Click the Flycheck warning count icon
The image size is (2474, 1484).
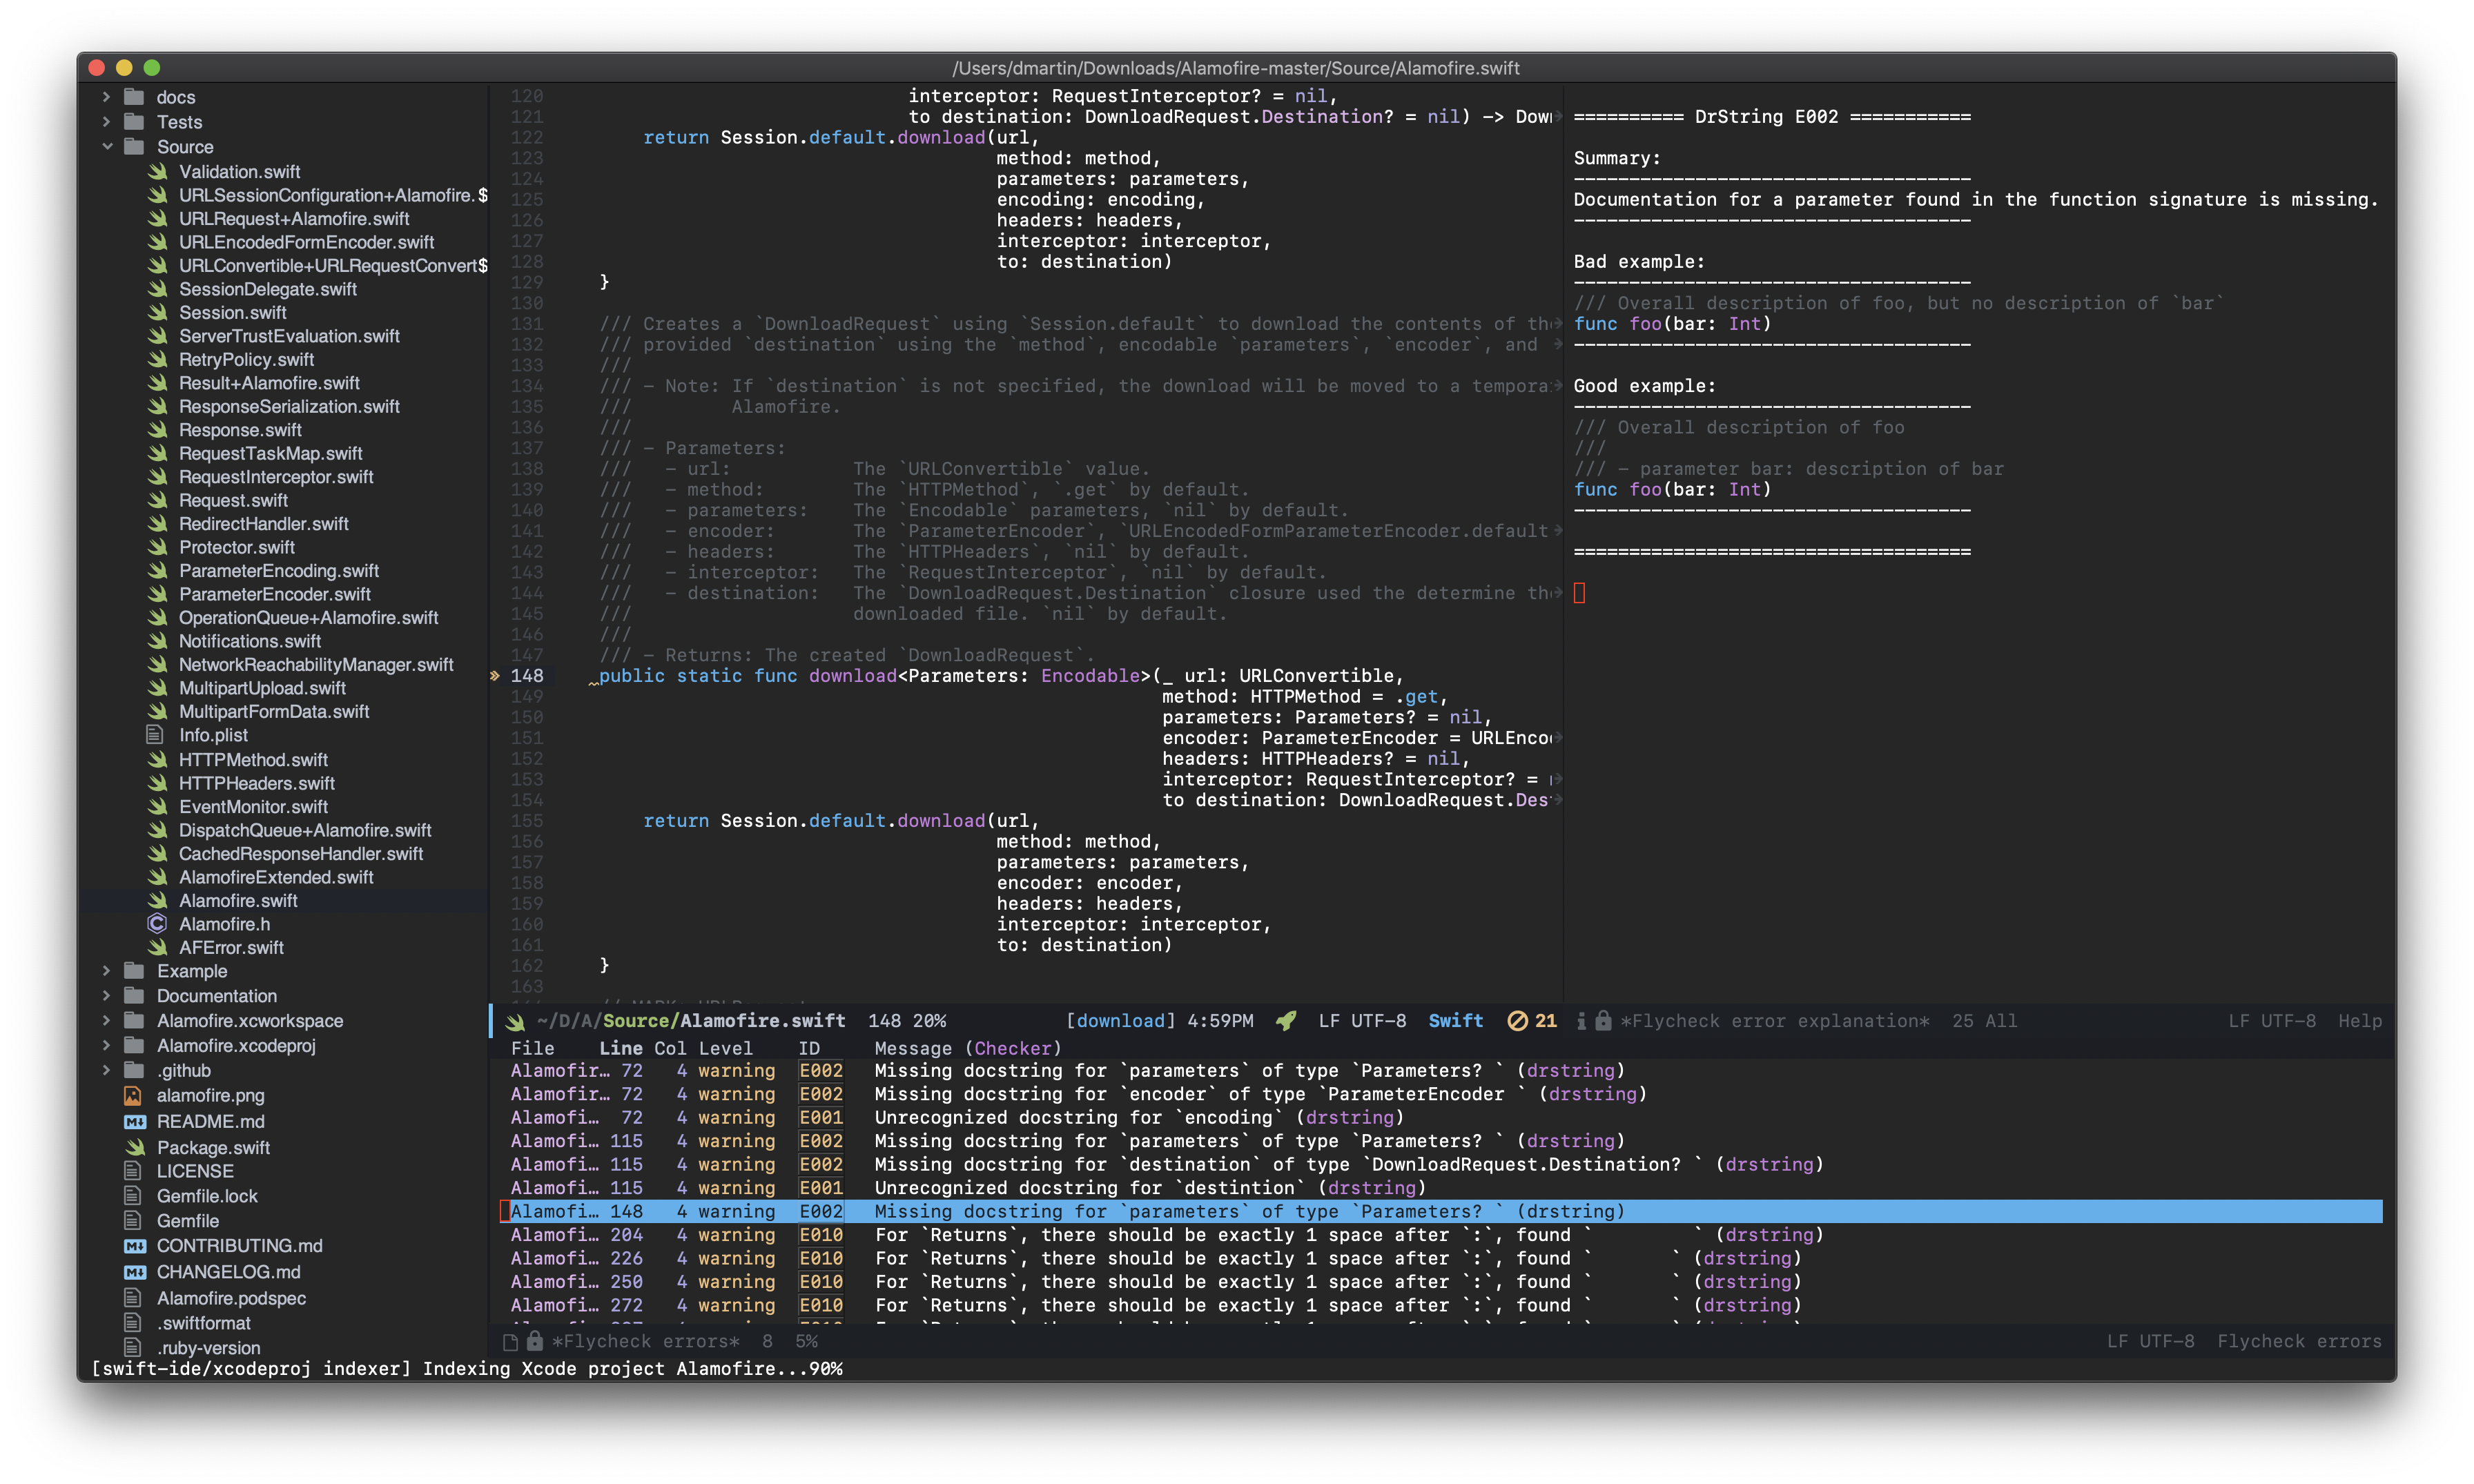point(1517,1021)
